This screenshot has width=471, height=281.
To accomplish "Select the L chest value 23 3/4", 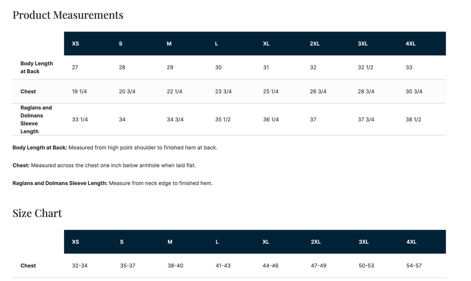I will [x=223, y=91].
